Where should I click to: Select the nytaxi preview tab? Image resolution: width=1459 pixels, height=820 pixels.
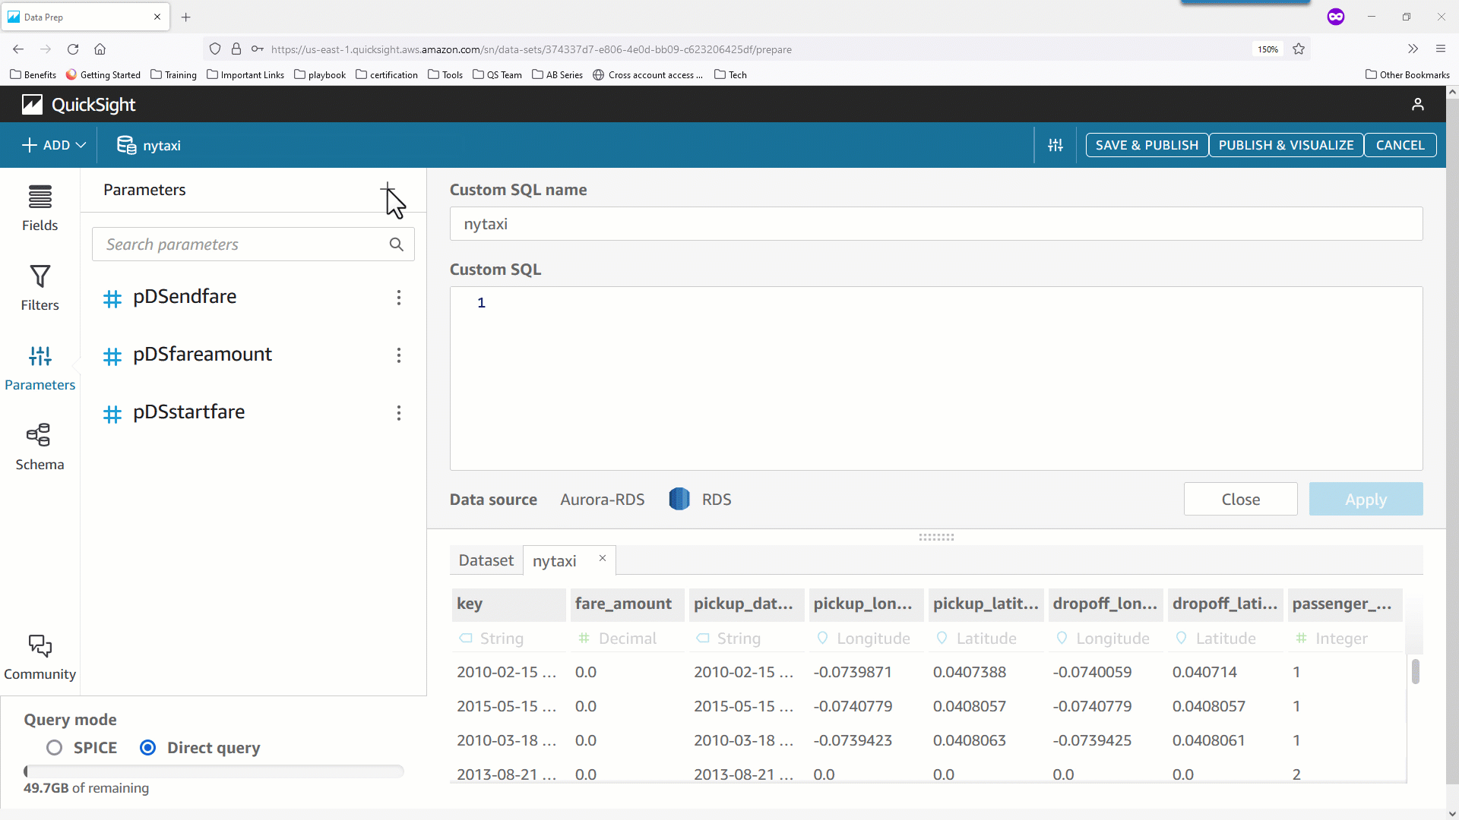554,560
